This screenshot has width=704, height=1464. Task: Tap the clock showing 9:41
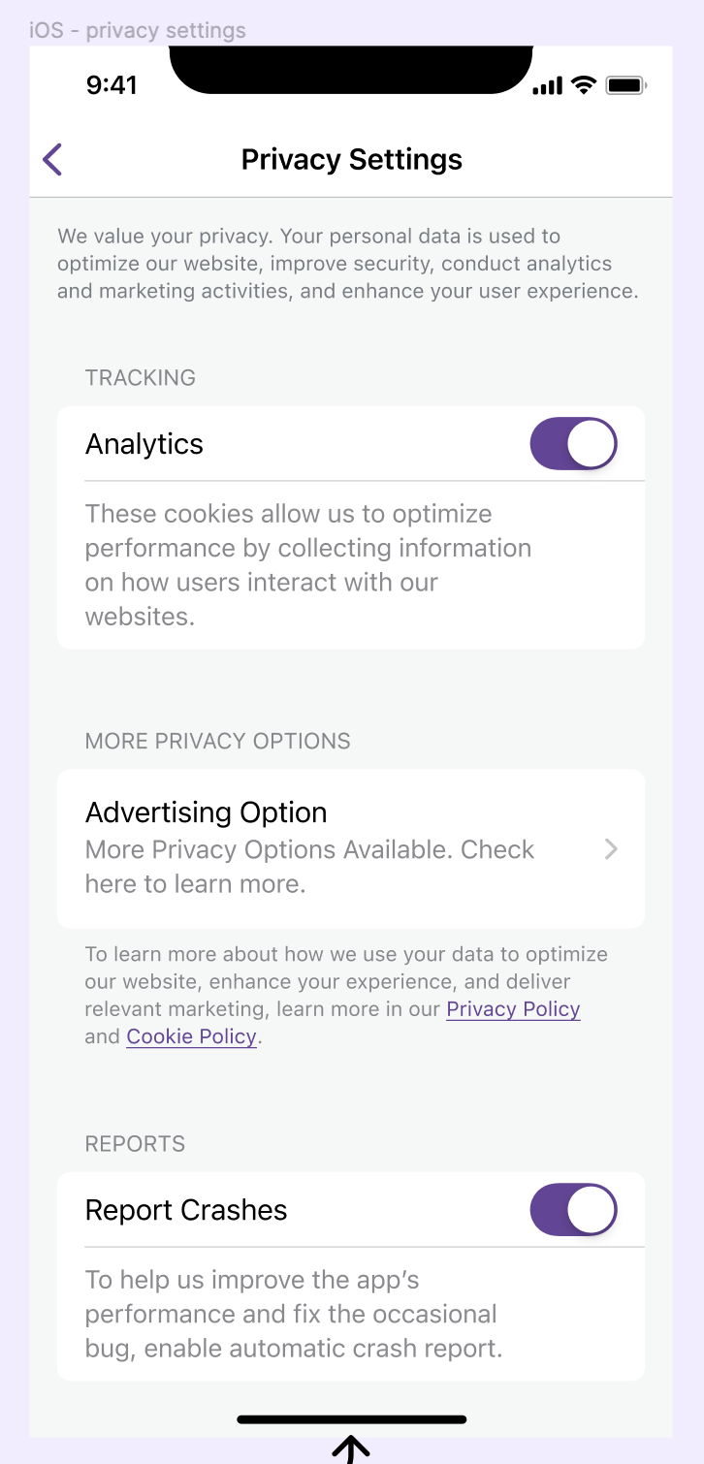point(112,85)
